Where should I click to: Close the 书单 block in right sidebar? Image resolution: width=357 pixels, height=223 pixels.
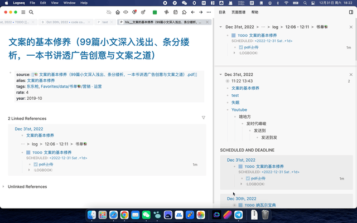351,27
